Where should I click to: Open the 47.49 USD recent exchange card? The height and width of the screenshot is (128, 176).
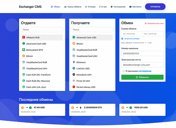pyautogui.click(x=42, y=110)
